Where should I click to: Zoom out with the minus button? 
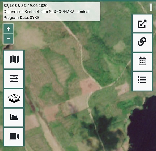(x=8, y=38)
